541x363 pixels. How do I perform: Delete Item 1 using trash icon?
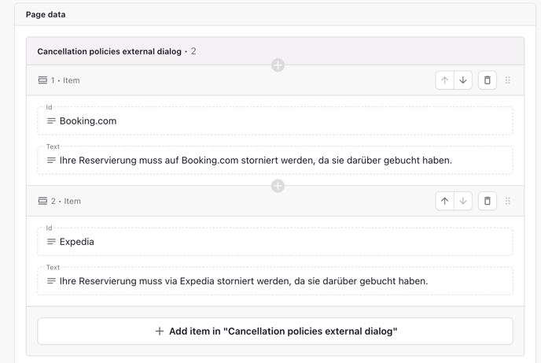[x=488, y=80]
